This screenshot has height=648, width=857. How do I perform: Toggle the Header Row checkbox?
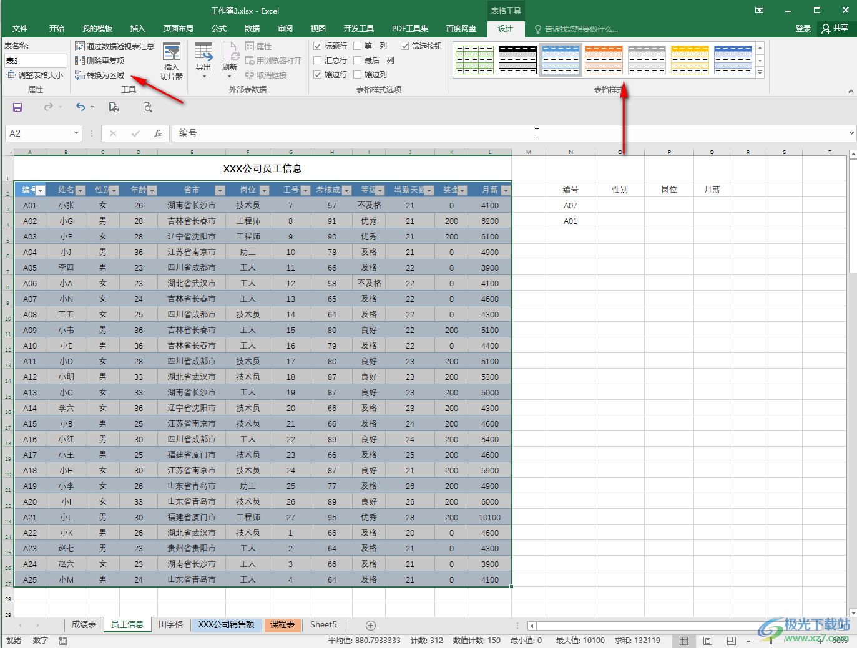coord(317,46)
